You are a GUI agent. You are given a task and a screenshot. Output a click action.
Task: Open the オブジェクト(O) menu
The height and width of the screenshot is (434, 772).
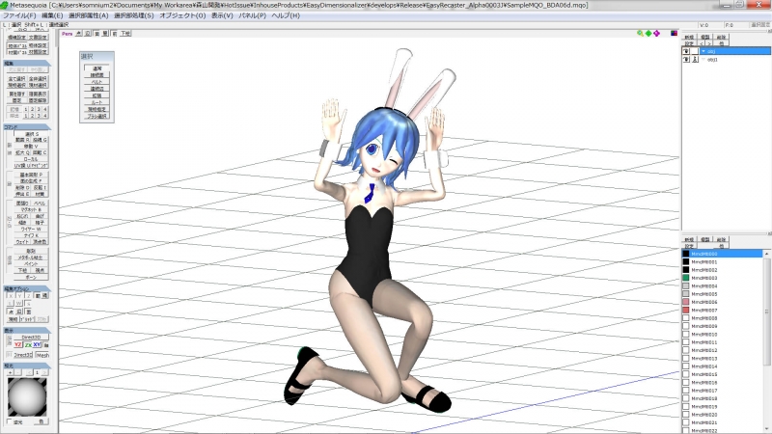[x=182, y=15]
